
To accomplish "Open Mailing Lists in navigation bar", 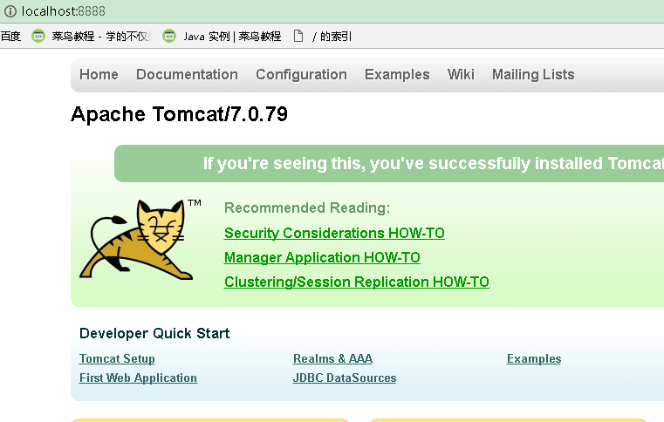I will 533,74.
